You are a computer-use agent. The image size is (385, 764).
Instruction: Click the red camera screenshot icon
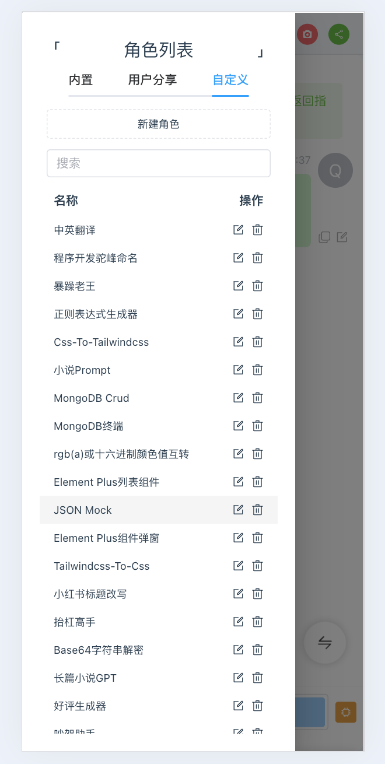point(307,34)
